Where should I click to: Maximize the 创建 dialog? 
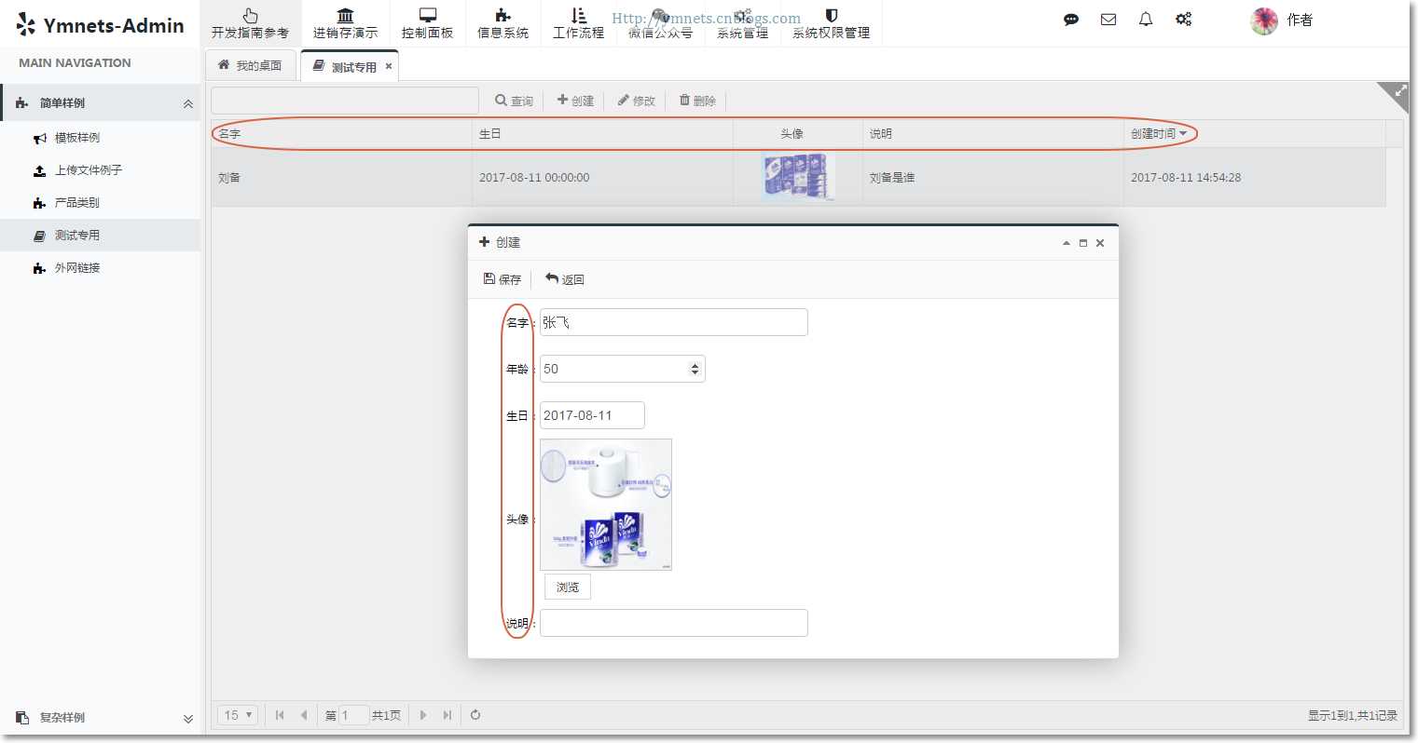point(1083,243)
